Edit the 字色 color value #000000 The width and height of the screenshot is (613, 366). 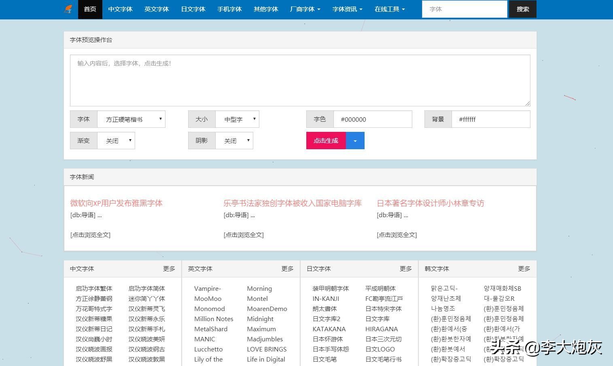pyautogui.click(x=372, y=119)
